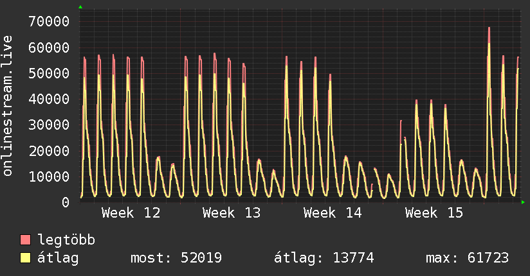Click the 10000 y-axis label
This screenshot has height=276, width=530.
(49, 177)
